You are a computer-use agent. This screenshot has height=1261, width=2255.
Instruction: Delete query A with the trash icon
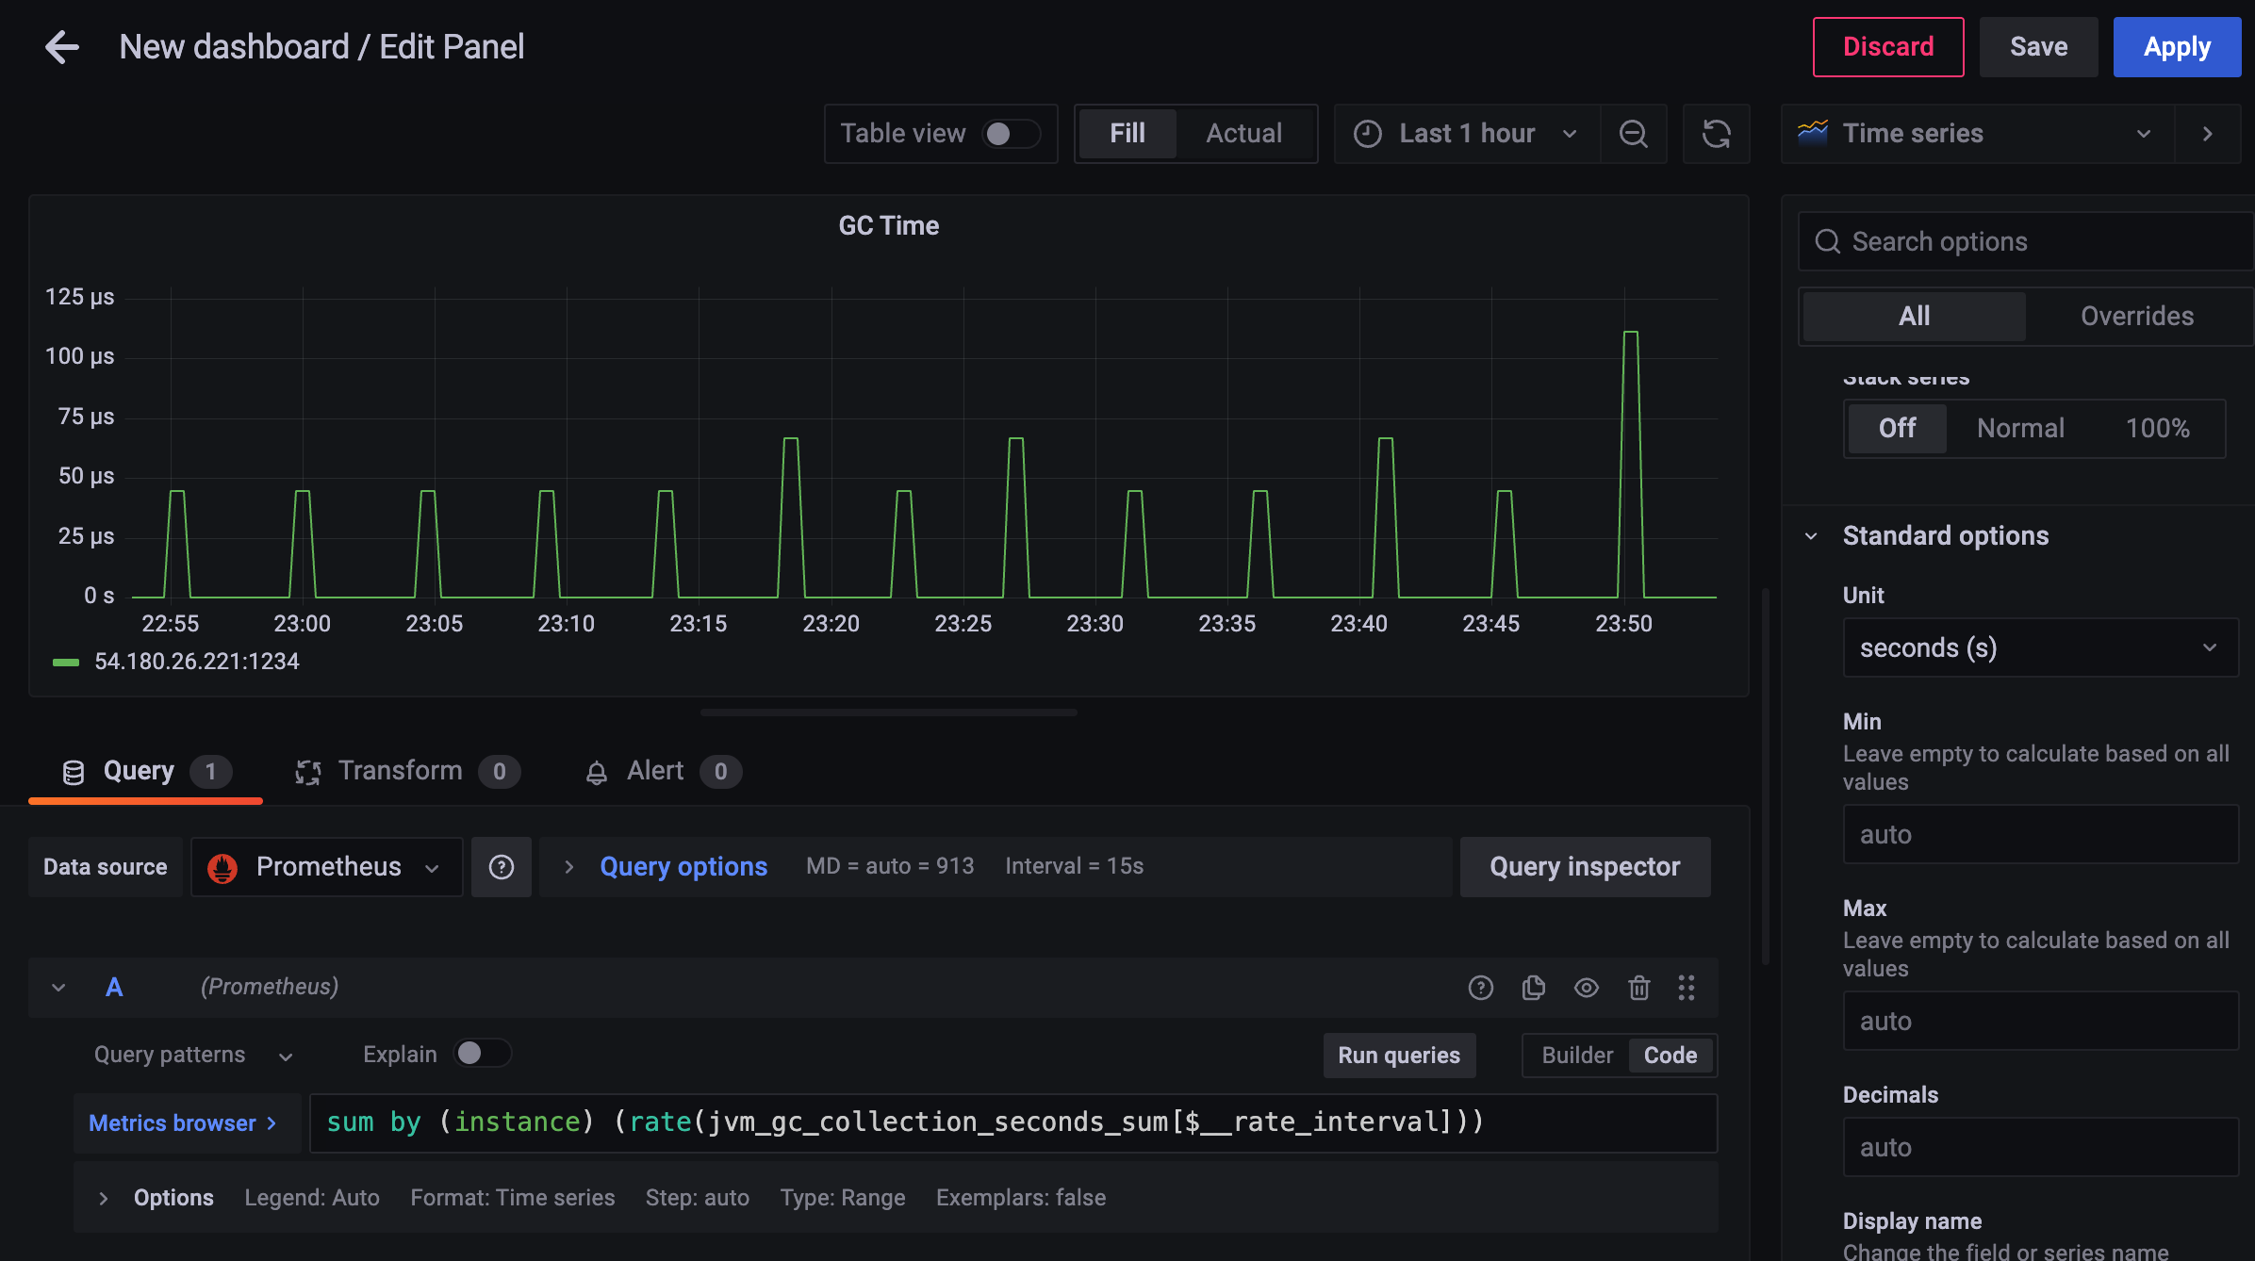tap(1639, 988)
